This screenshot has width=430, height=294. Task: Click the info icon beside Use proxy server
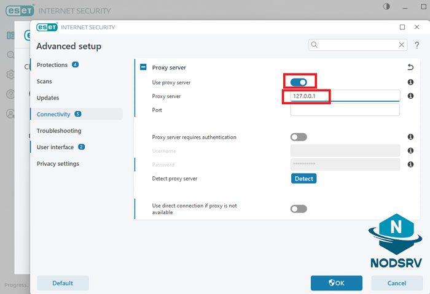point(410,82)
